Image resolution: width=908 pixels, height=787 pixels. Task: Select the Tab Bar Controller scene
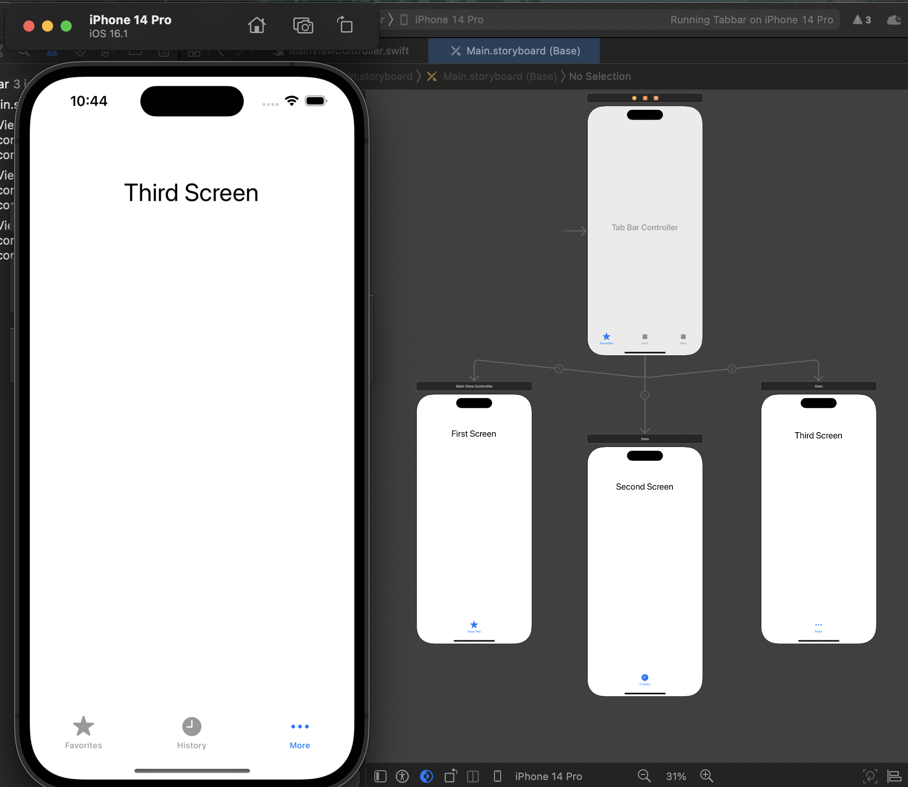click(x=644, y=227)
